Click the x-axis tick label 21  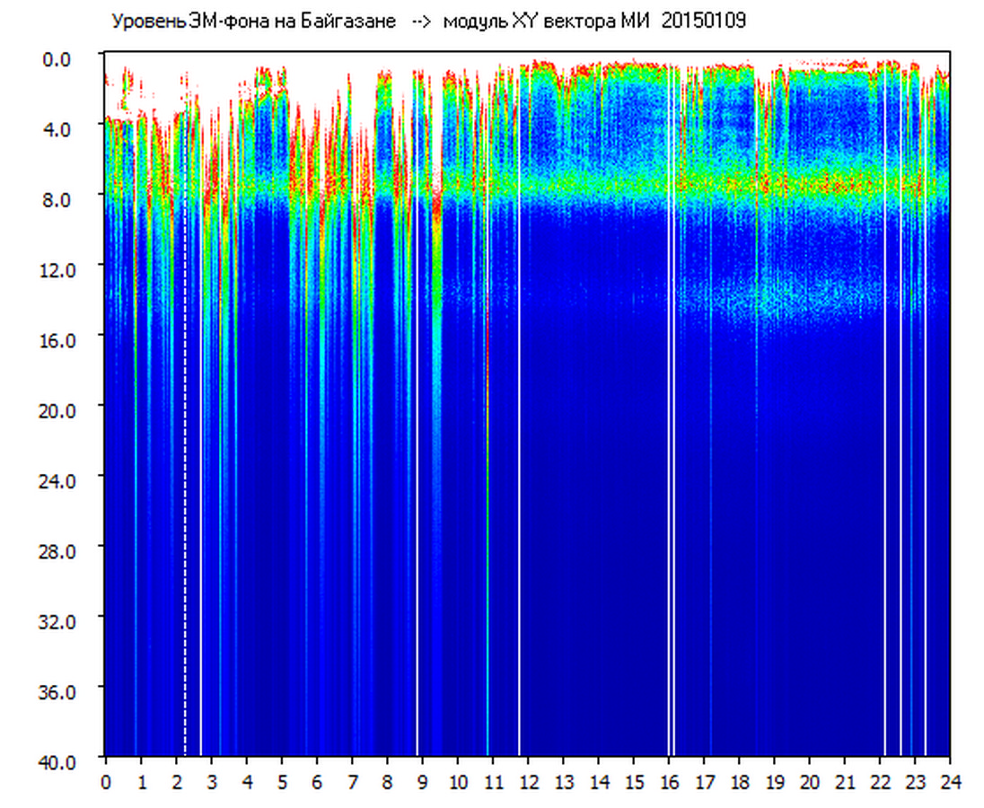[x=845, y=782]
